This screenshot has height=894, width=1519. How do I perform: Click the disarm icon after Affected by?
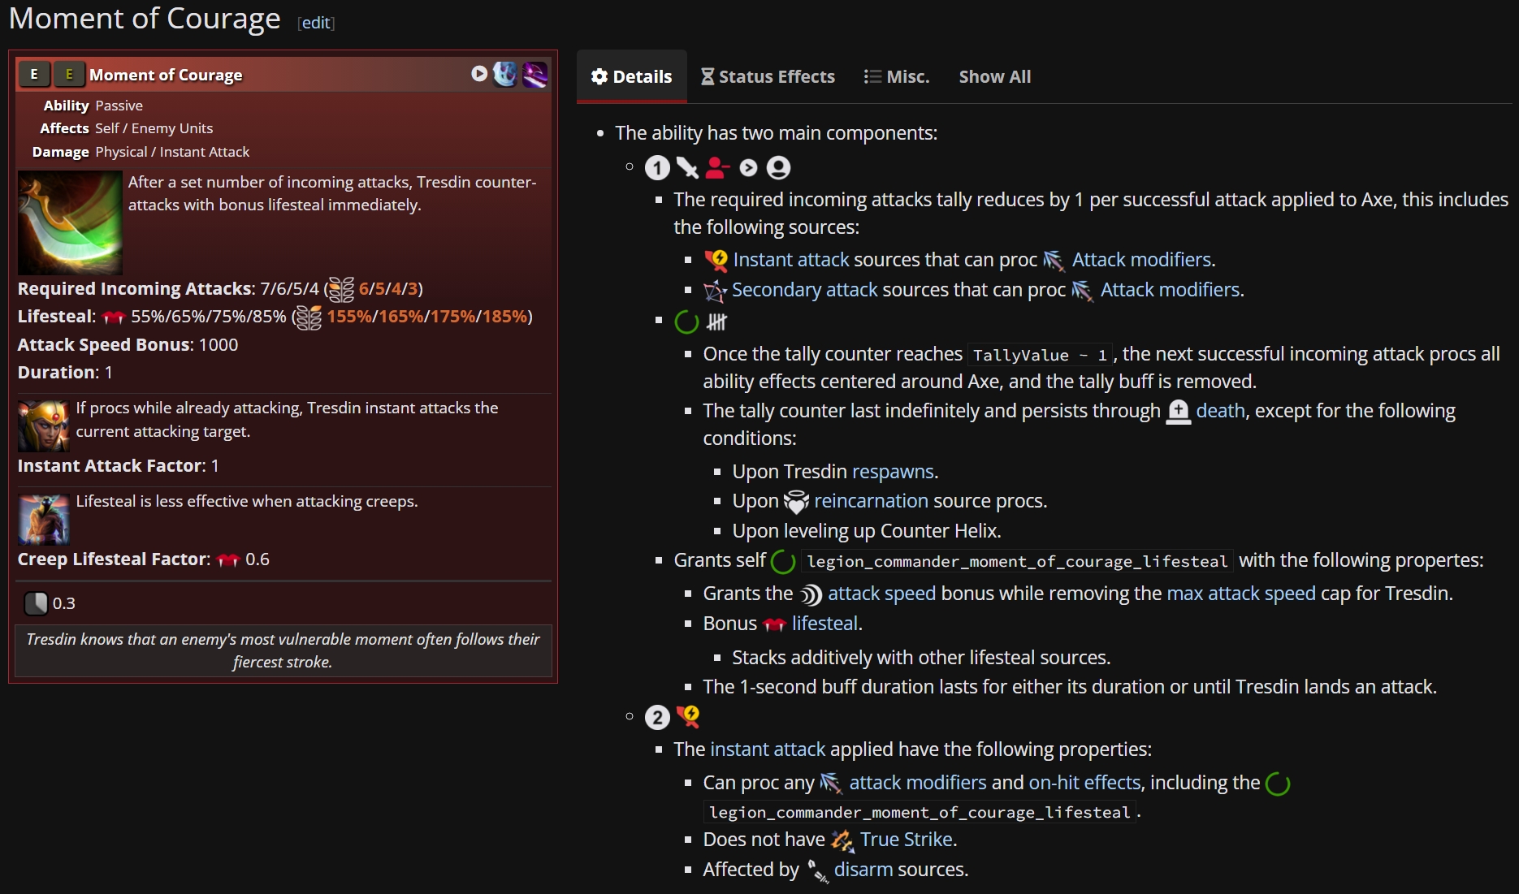(x=817, y=871)
